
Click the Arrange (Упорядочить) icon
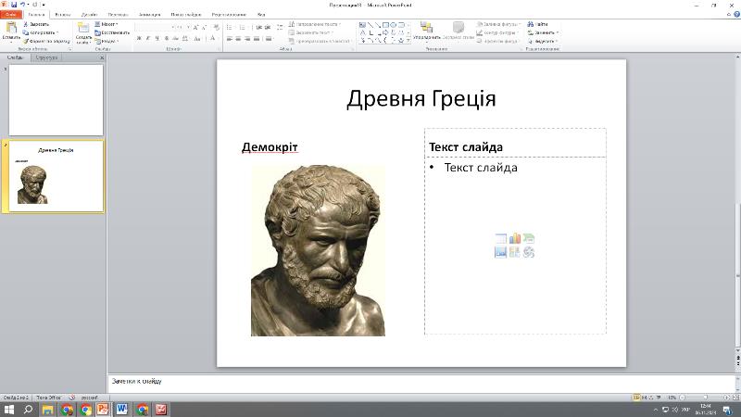point(426,28)
